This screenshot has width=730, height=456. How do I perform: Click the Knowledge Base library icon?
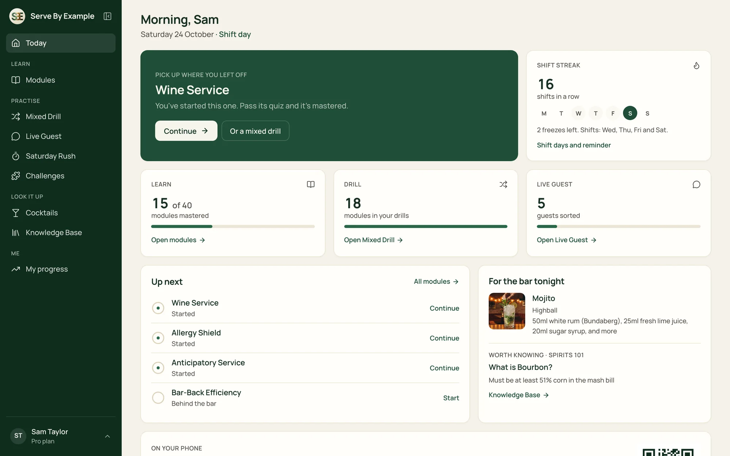(x=16, y=232)
